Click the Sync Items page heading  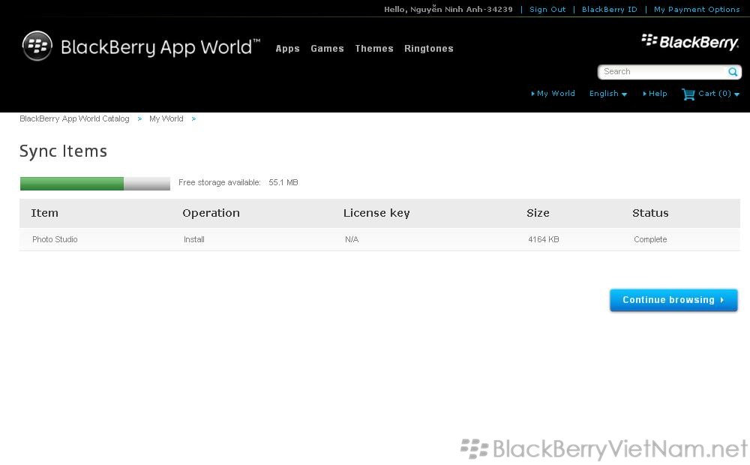(63, 151)
